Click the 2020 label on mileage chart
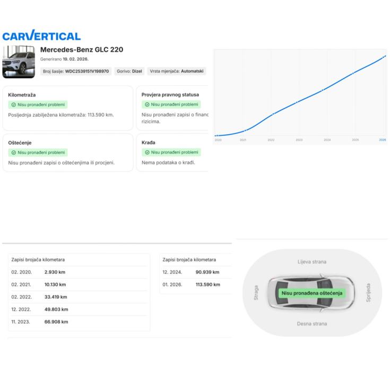 tap(218, 140)
